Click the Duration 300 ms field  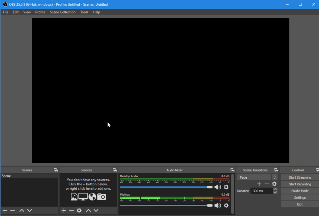tap(262, 191)
